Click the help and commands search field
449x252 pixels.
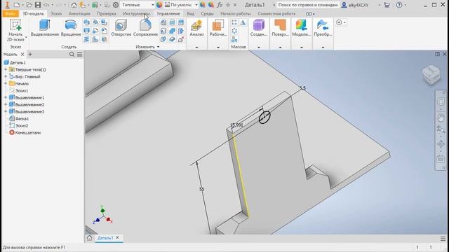pos(308,5)
